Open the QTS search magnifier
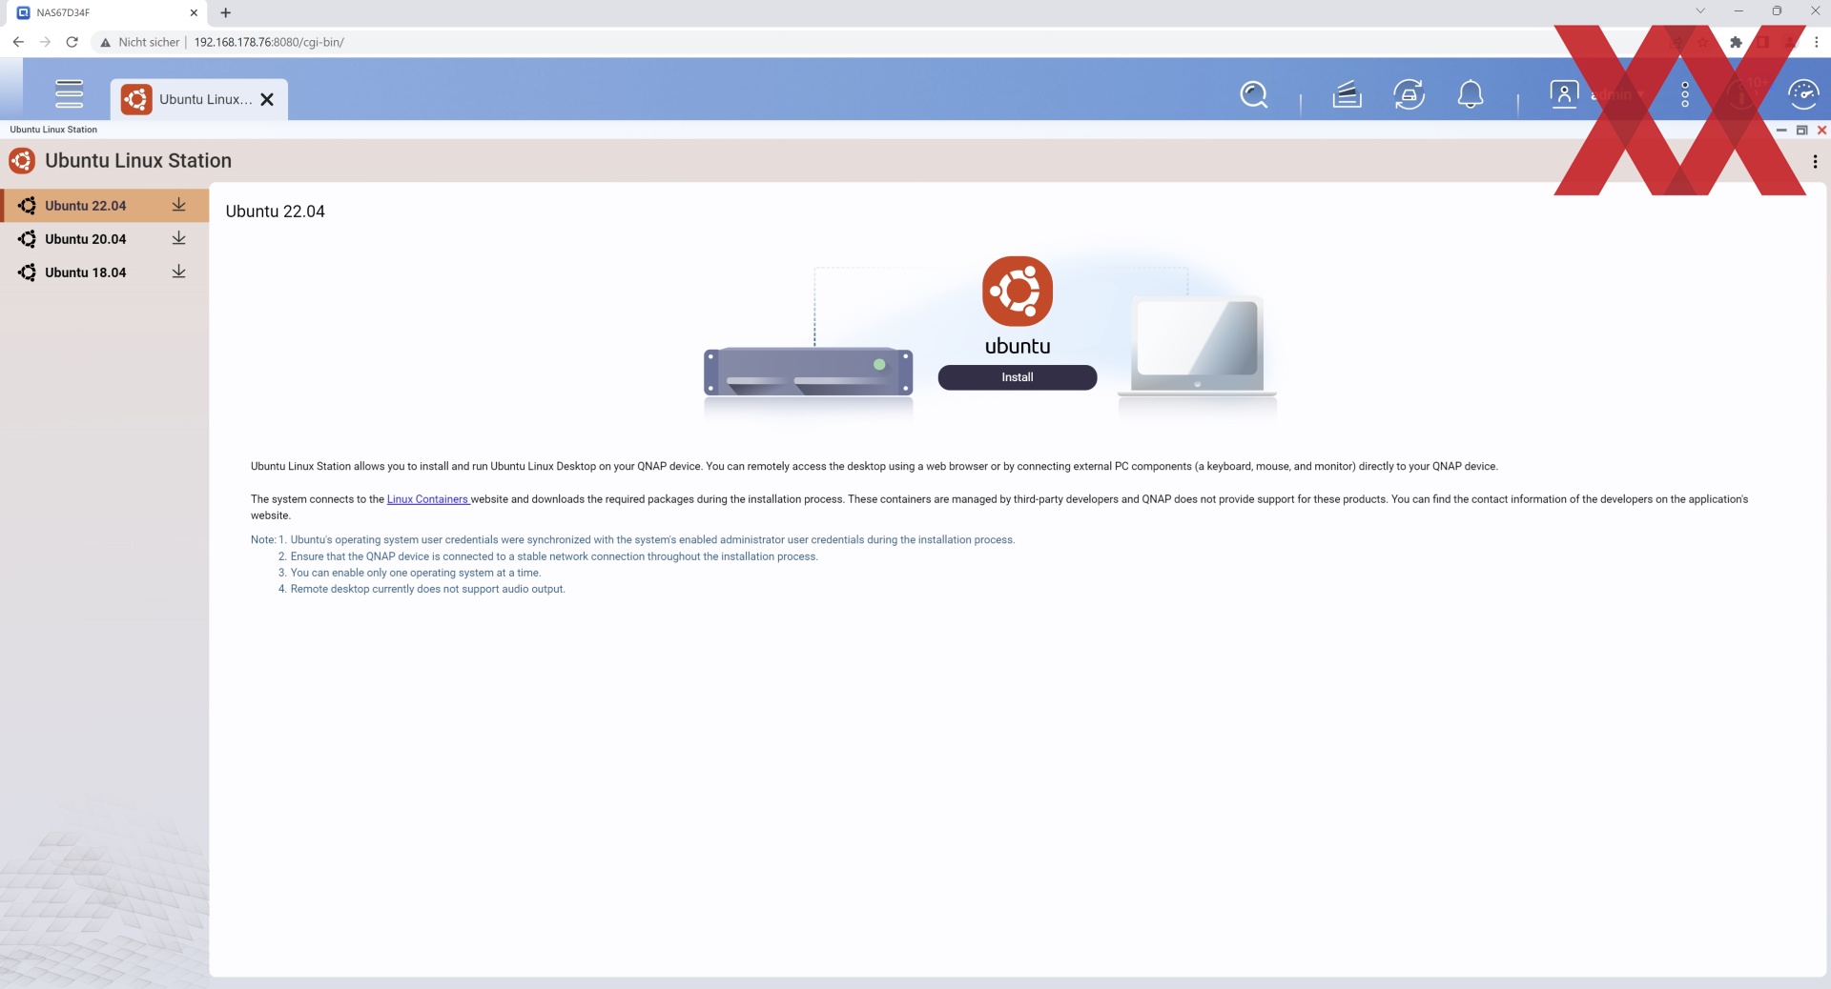Screen dimensions: 1831x989 pos(1253,94)
